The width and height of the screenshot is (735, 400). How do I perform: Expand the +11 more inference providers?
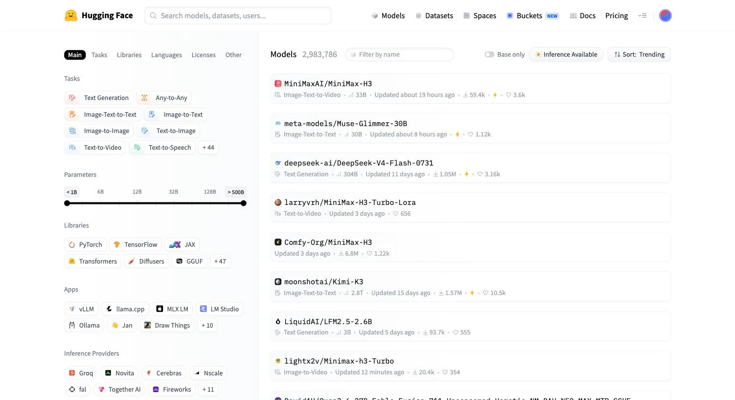(208, 389)
